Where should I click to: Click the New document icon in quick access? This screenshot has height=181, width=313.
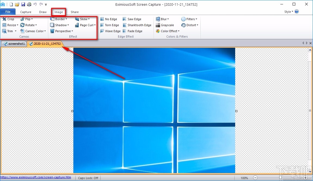point(11,4)
